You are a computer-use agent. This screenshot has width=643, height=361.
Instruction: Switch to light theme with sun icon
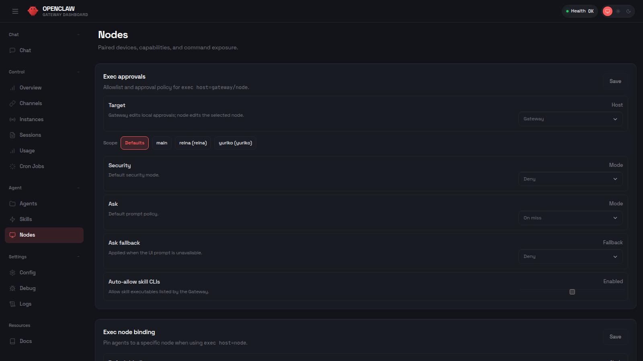click(x=618, y=11)
